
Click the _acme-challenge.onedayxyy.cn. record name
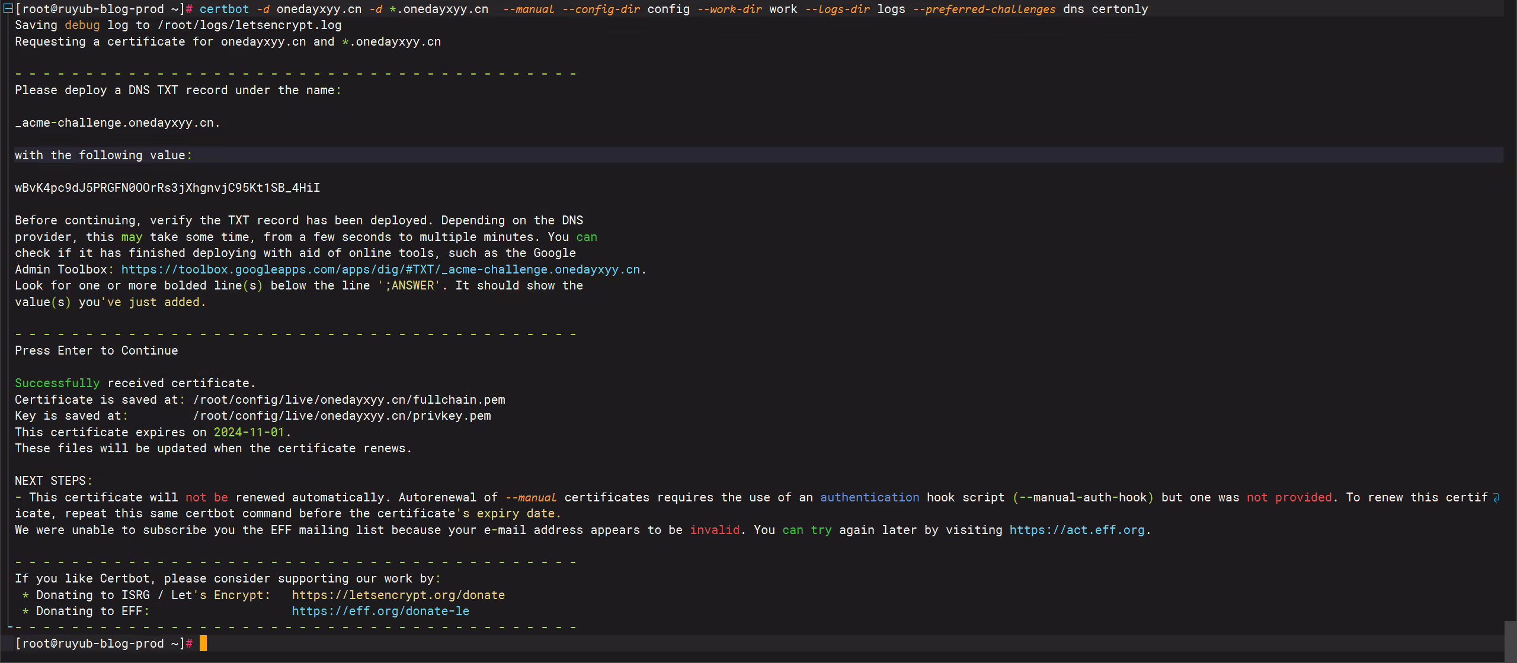click(x=117, y=123)
